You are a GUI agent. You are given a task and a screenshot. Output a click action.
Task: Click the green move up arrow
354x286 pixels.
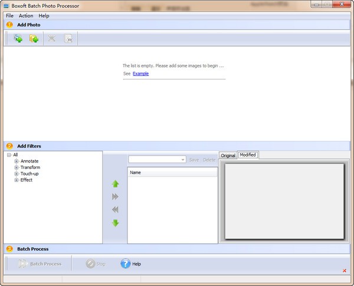(x=115, y=184)
